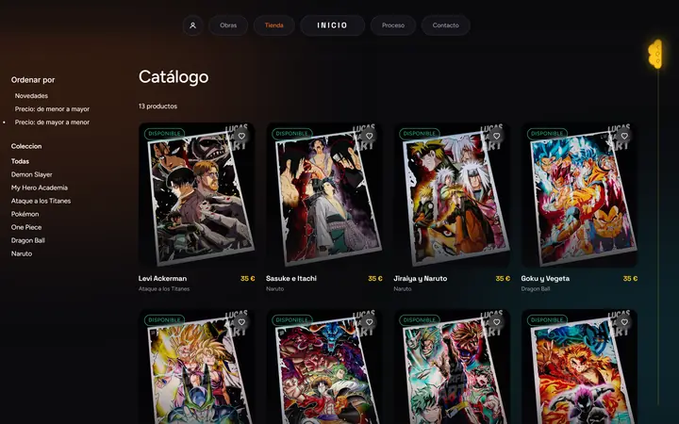Image resolution: width=679 pixels, height=424 pixels.
Task: Sort by Novedades
Action: 31,95
